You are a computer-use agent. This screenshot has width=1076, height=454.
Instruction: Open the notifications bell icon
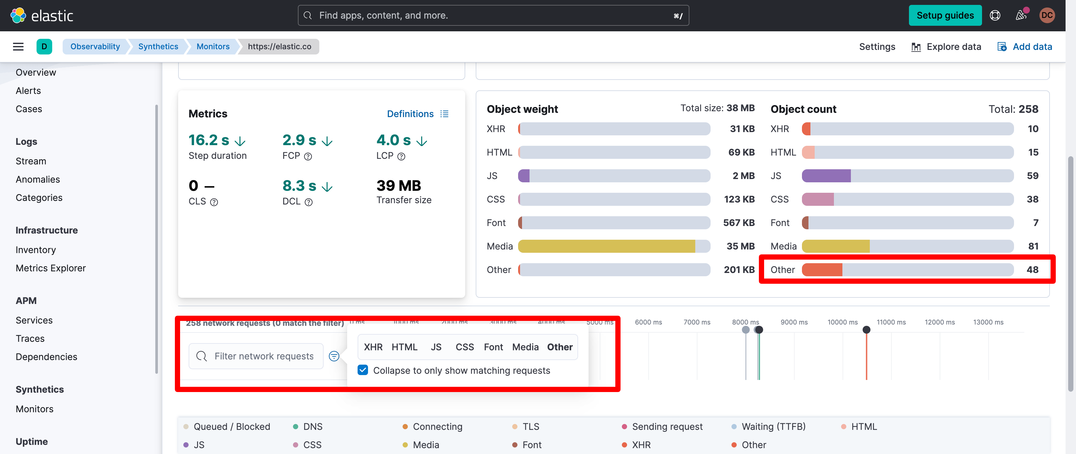click(1021, 15)
